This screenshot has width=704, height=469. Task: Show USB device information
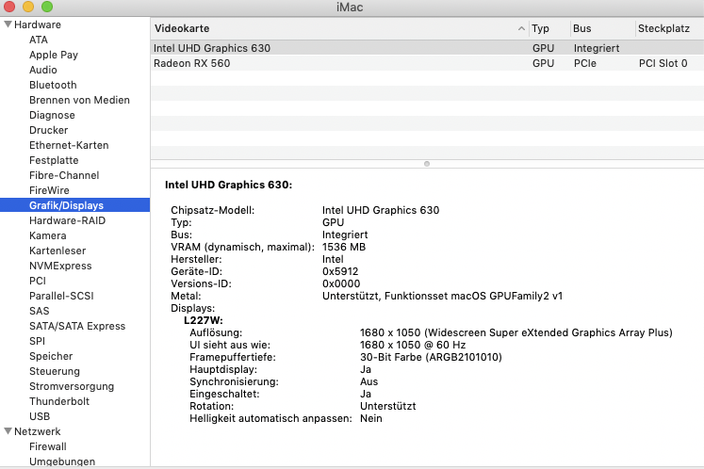pyautogui.click(x=40, y=416)
